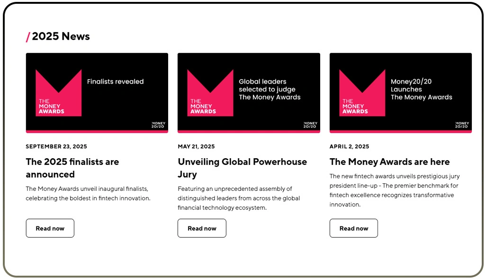
Task: Open the article 'The 2025 finalists are announced'
Action: pos(72,168)
